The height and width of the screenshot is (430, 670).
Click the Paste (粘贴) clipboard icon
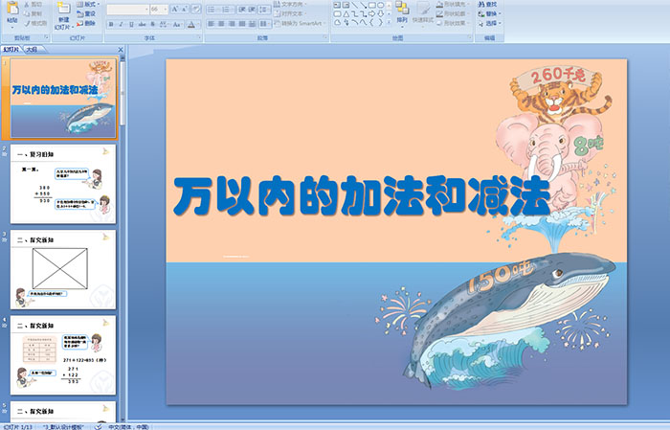(x=12, y=9)
